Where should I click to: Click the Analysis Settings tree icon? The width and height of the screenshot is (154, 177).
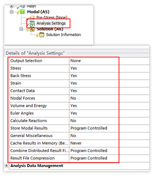tap(32, 23)
